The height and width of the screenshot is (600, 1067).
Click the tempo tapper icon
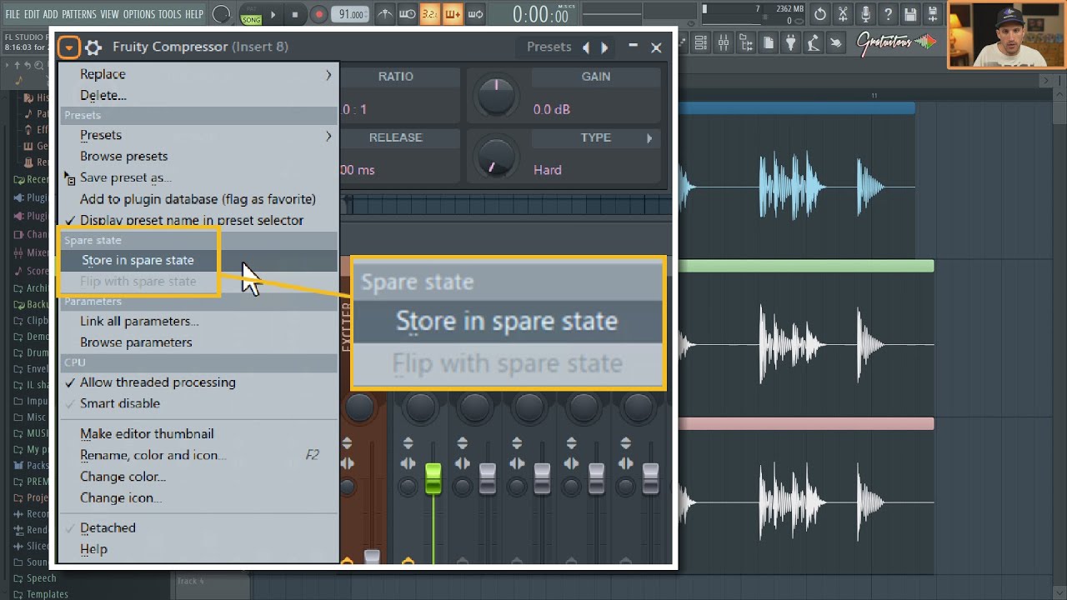[x=814, y=43]
